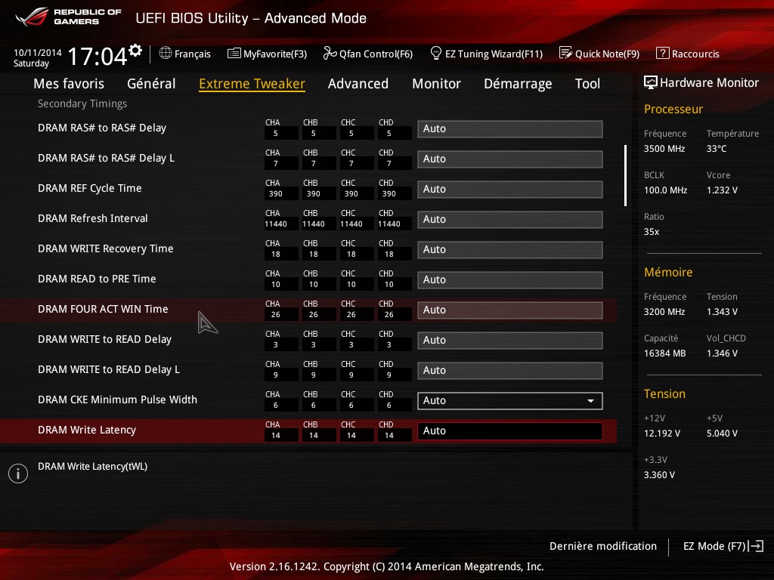Viewport: 774px width, 580px height.
Task: Click the vertical scrollbar of settings list
Action: pyautogui.click(x=625, y=176)
